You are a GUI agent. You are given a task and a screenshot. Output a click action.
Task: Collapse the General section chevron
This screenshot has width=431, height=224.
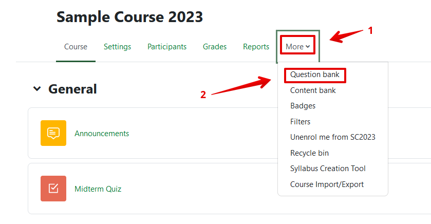click(x=37, y=89)
